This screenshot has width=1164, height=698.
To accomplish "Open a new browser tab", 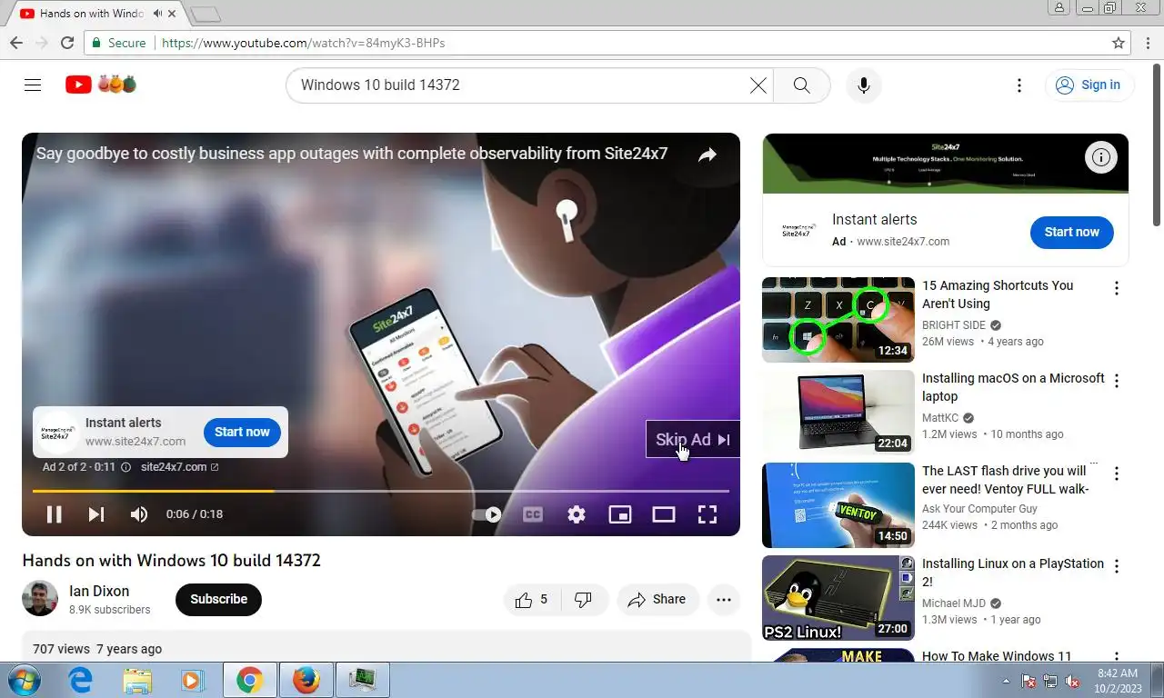I will 206,15.
